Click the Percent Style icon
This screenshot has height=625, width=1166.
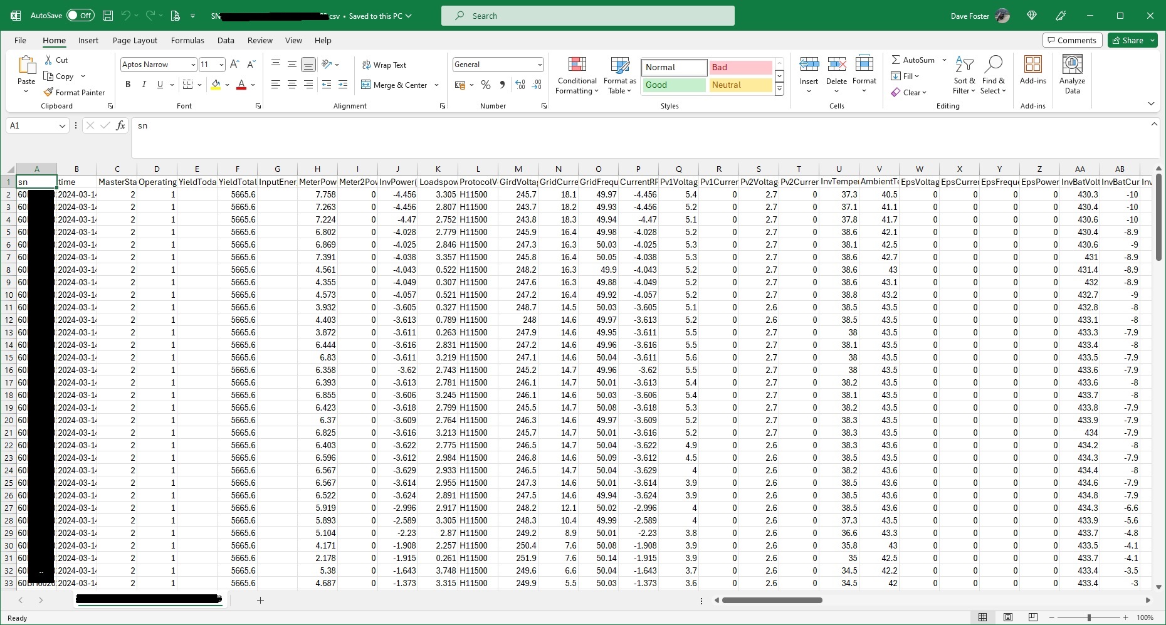(x=485, y=85)
